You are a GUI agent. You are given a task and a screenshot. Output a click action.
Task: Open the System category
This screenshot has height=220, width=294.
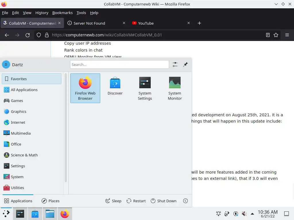pos(32,177)
